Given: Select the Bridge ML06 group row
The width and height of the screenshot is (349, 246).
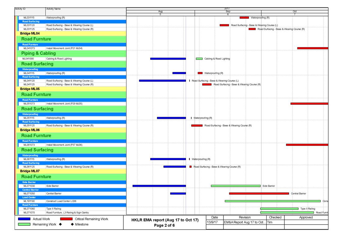Looking at the screenshot, I should coord(71,130).
